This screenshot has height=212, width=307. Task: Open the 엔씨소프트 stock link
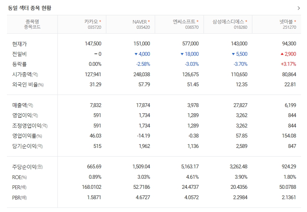pos(184,21)
